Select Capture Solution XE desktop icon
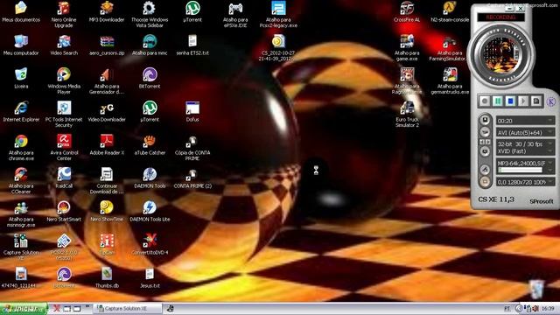 (21, 247)
